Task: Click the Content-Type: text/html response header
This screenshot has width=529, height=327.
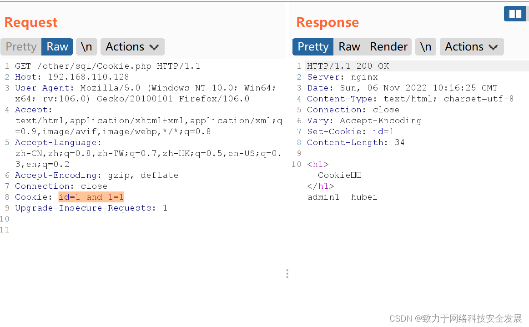Action: pyautogui.click(x=410, y=99)
